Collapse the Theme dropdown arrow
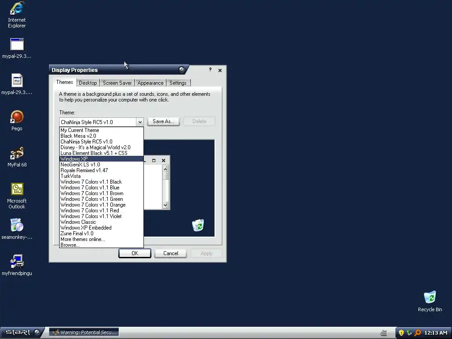Viewport: 452px width, 339px height. click(x=140, y=122)
